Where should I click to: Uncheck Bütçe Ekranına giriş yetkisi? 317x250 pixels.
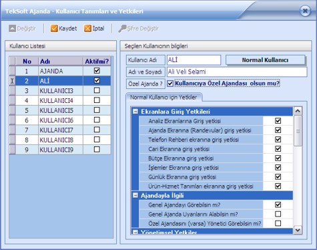click(x=278, y=158)
